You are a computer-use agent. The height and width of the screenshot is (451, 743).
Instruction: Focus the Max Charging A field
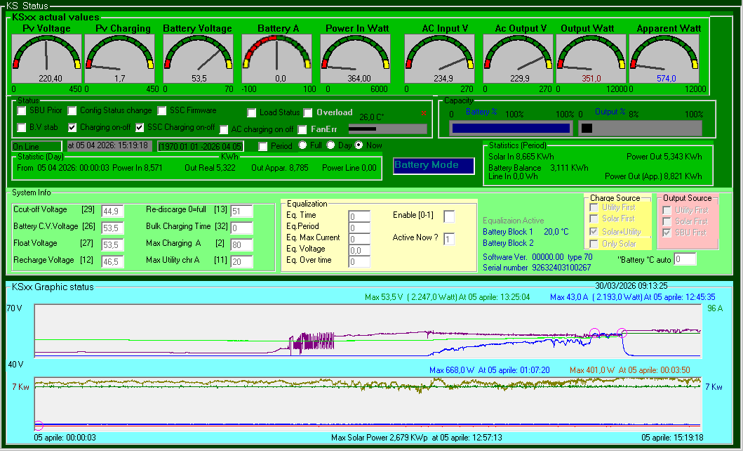coord(241,244)
